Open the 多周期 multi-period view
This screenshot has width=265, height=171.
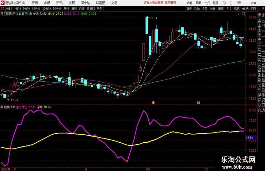pyautogui.click(x=91, y=9)
